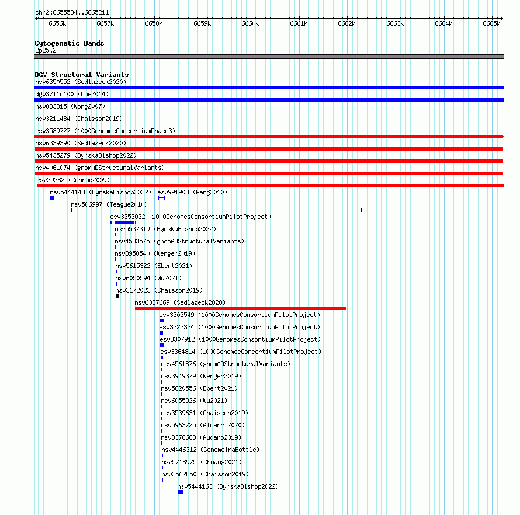The width and height of the screenshot is (520, 515).
Task: Click nsv5435279 (ByrskaBishop2022) label
Action: 86,155
